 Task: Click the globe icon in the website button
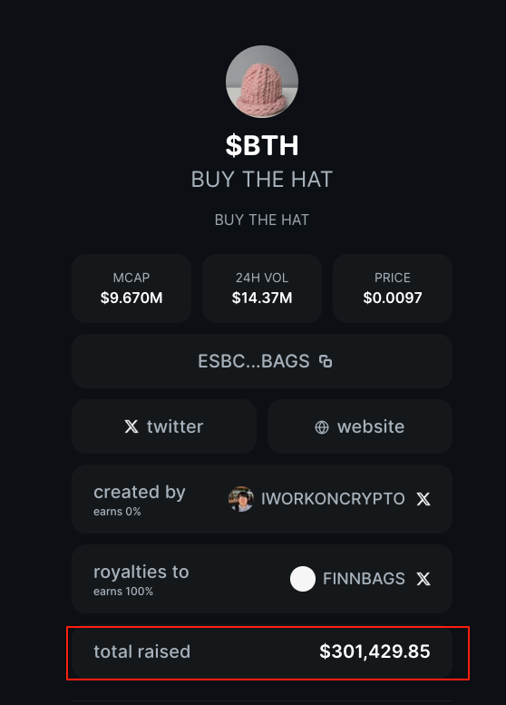(x=322, y=426)
